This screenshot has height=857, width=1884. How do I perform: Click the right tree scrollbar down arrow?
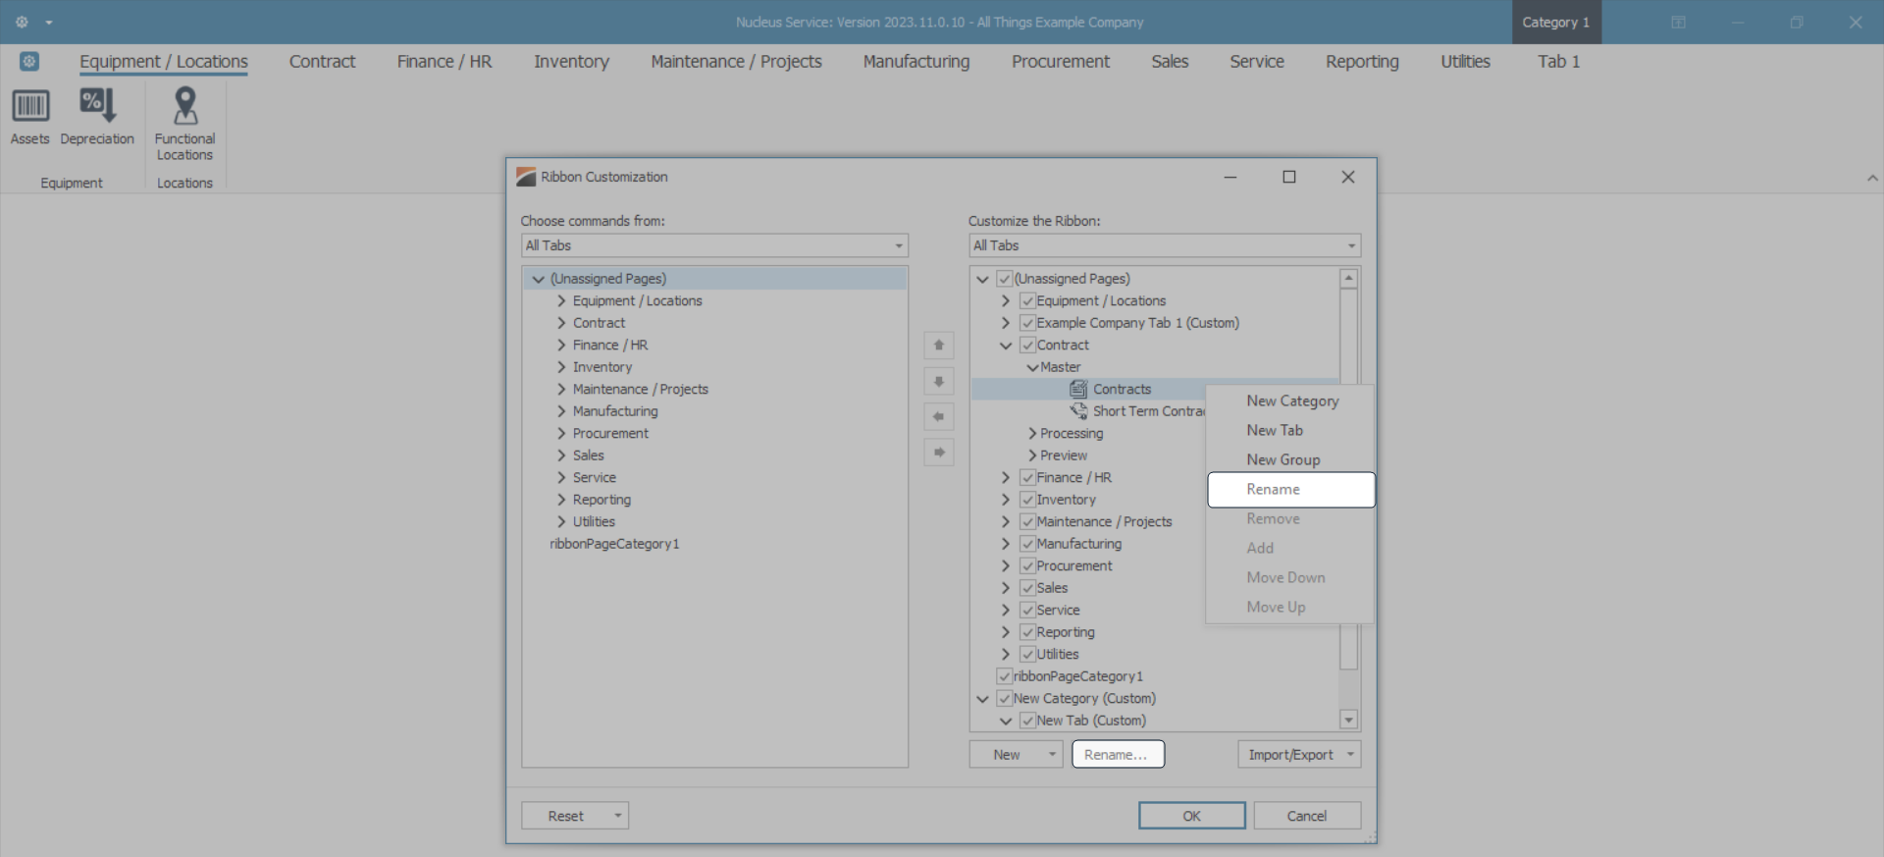(x=1349, y=720)
